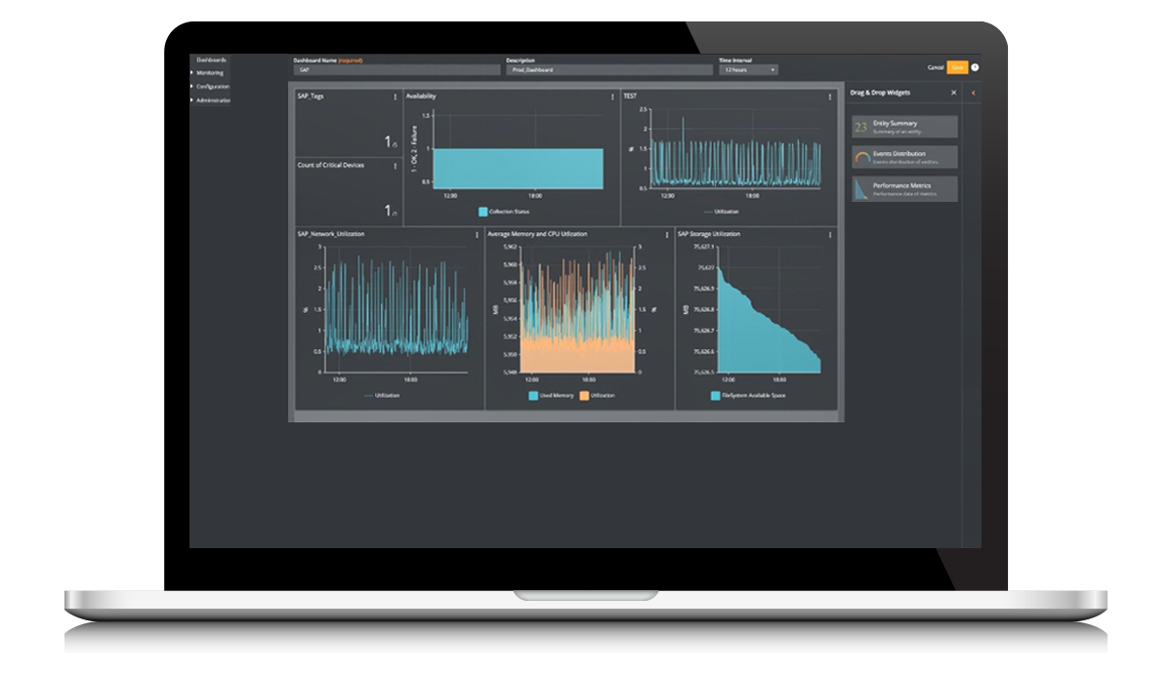This screenshot has height=673, width=1172.
Task: Click the help question mark icon
Action: [975, 67]
